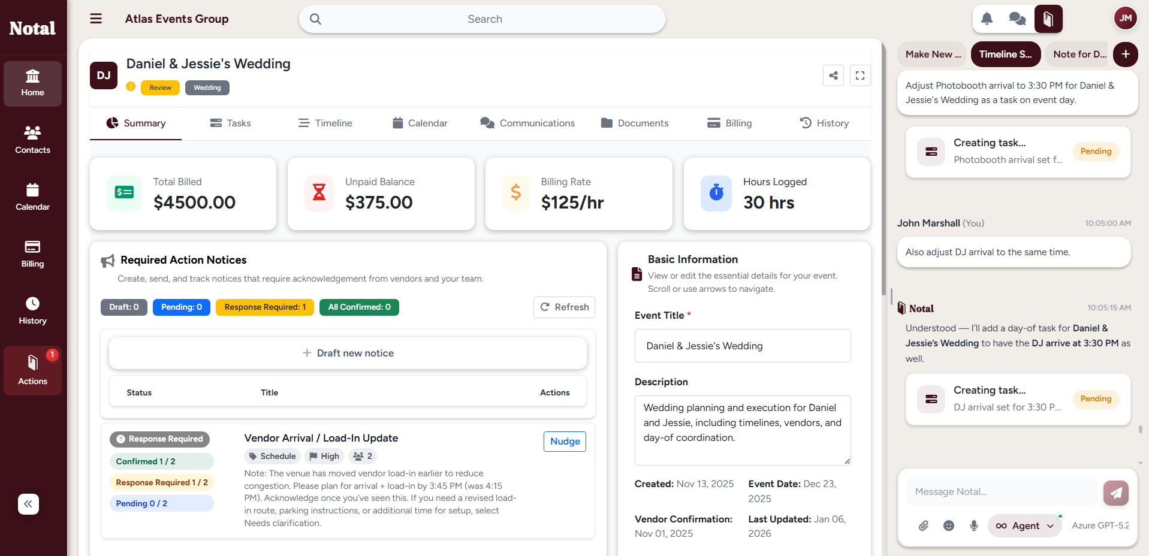Filter notices by Response Required: 1
The image size is (1149, 556).
pos(264,307)
